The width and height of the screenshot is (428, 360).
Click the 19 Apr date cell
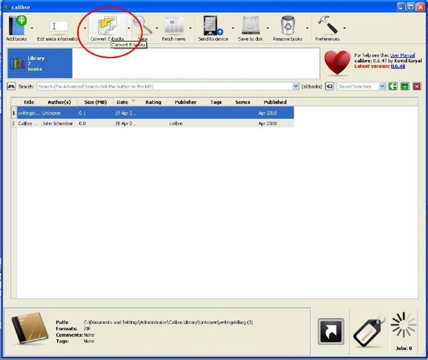click(x=126, y=113)
